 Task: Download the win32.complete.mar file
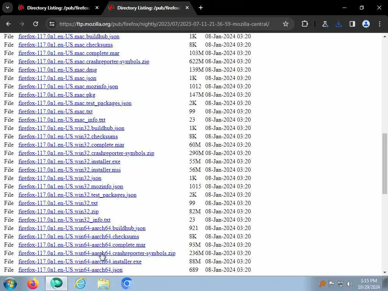(71, 145)
